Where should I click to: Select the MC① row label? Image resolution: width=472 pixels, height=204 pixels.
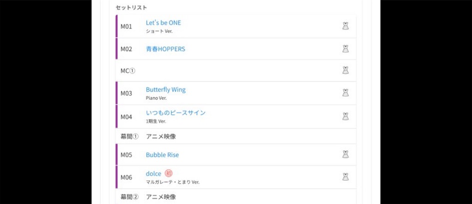[x=128, y=71]
